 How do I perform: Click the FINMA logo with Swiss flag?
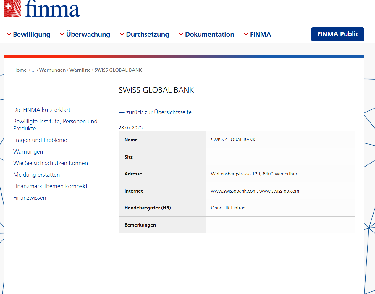(42, 8)
